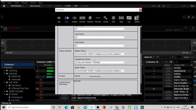Adjust the Preview Volume slider

tap(96, 76)
